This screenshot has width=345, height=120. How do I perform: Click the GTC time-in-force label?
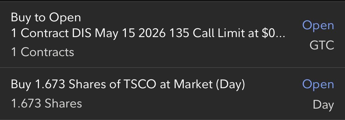322,45
